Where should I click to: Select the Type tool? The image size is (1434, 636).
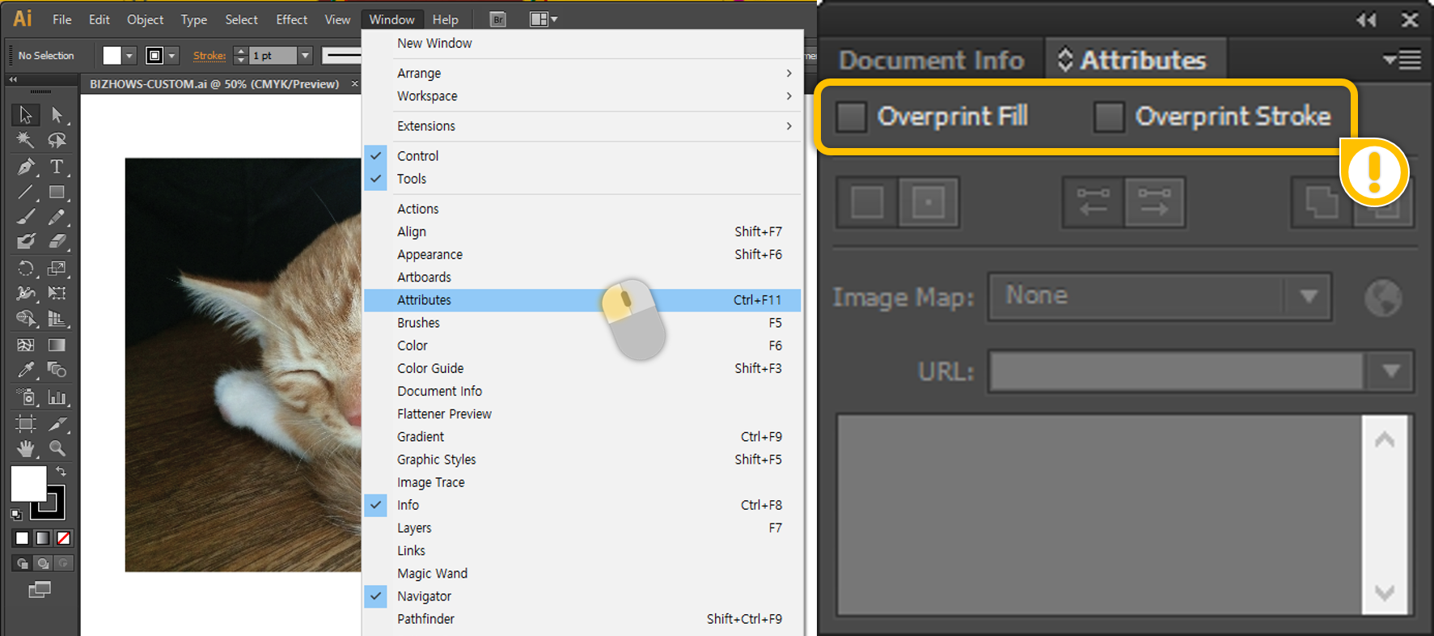tap(57, 167)
